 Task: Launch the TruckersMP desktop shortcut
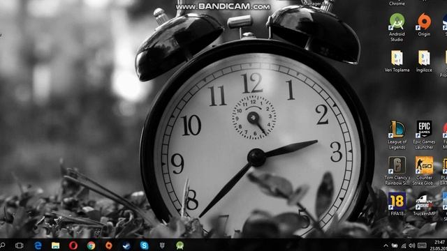pyautogui.click(x=424, y=204)
